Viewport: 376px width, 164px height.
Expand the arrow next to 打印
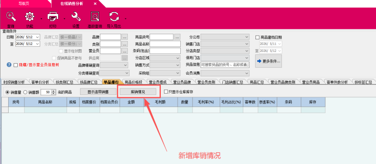pyautogui.click(x=64, y=19)
